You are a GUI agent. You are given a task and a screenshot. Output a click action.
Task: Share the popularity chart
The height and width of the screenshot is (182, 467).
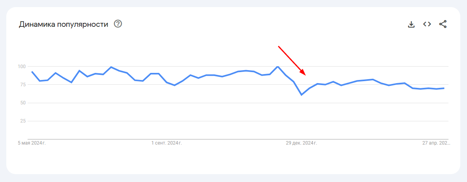(x=443, y=24)
